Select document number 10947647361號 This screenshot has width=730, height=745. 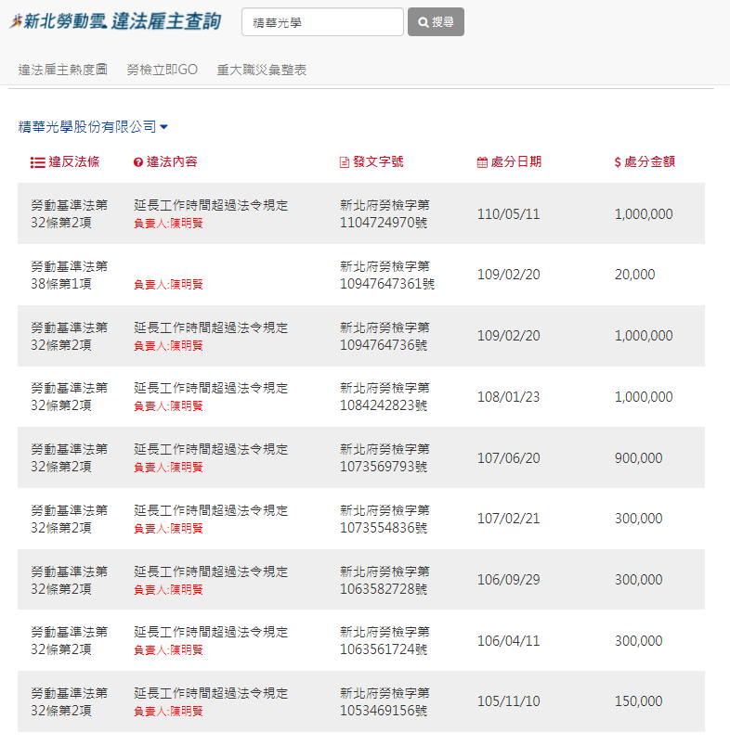point(387,284)
